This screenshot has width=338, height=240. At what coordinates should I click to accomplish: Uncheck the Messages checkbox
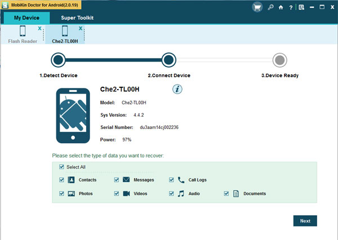[x=117, y=180]
